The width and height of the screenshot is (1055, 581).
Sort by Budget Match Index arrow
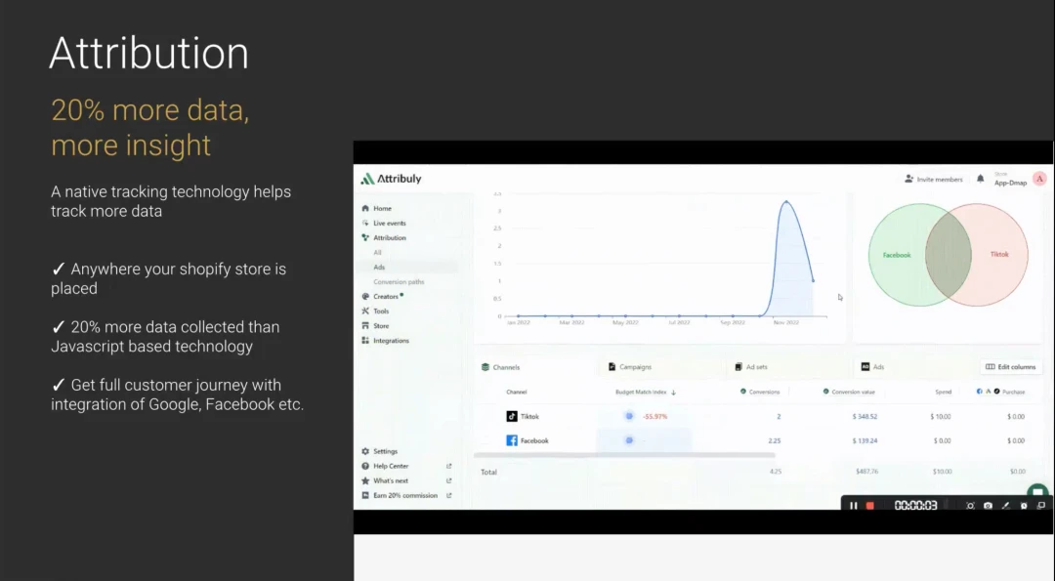(x=673, y=392)
